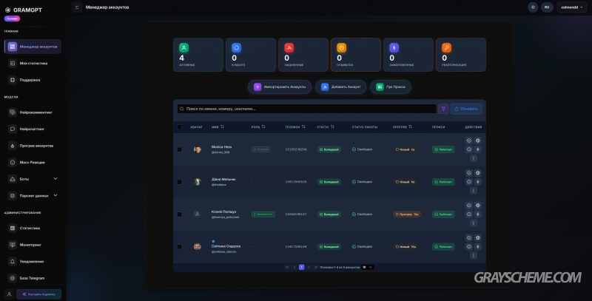Go to Моя статистика in the sidebar
592x301 pixels.
click(x=31, y=63)
